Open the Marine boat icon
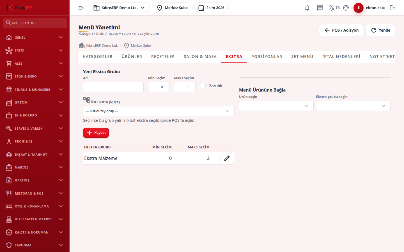404x252 pixels. coord(9,167)
